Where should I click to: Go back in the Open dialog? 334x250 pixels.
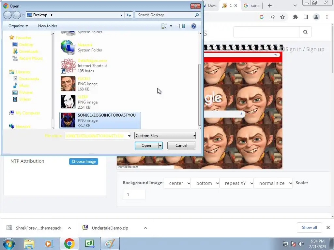[8, 15]
